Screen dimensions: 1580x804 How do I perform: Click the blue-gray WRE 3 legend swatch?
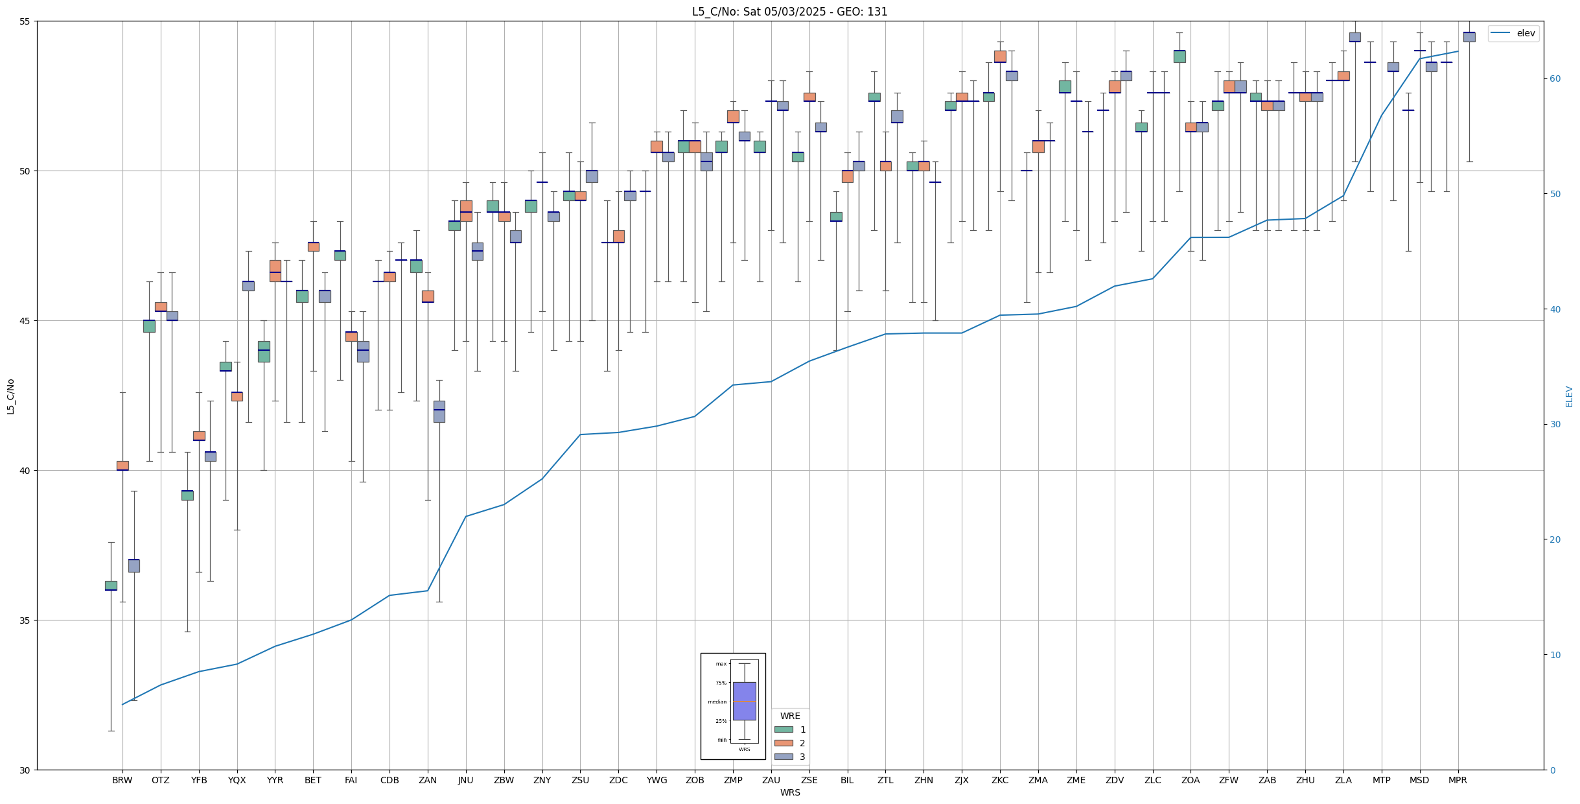pyautogui.click(x=783, y=757)
